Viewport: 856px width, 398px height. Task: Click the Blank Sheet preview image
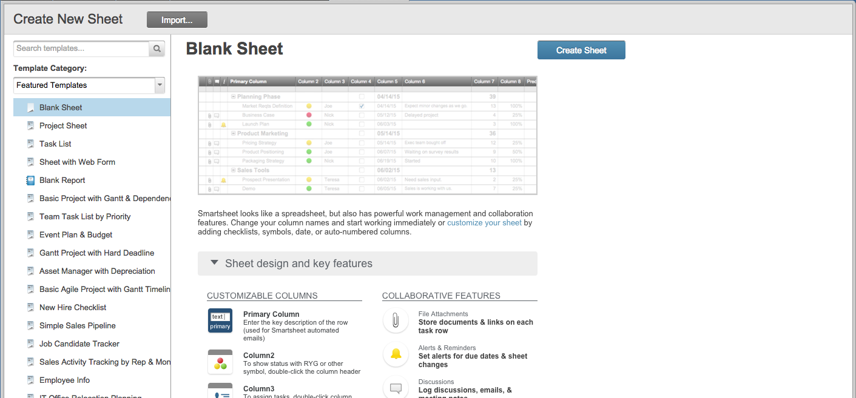point(368,136)
